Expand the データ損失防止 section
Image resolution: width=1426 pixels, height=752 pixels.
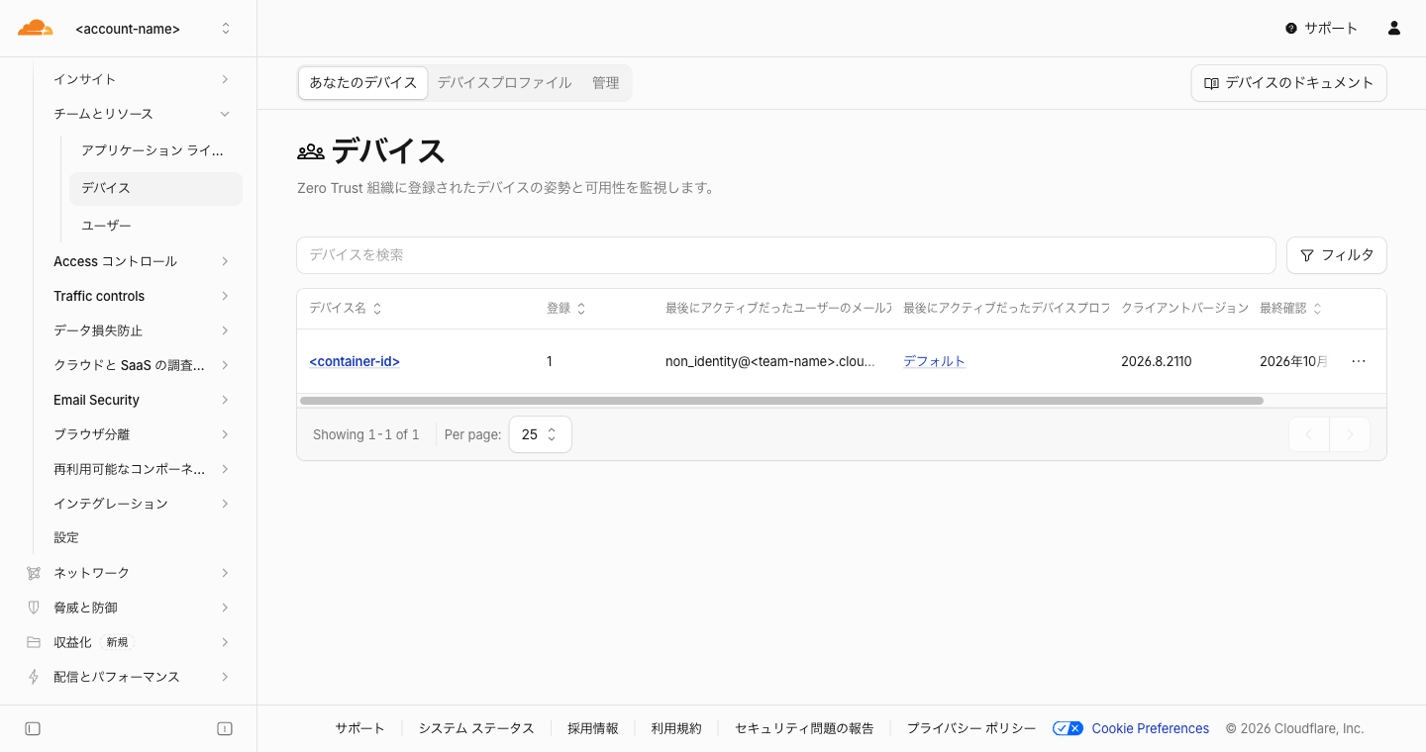pyautogui.click(x=142, y=330)
